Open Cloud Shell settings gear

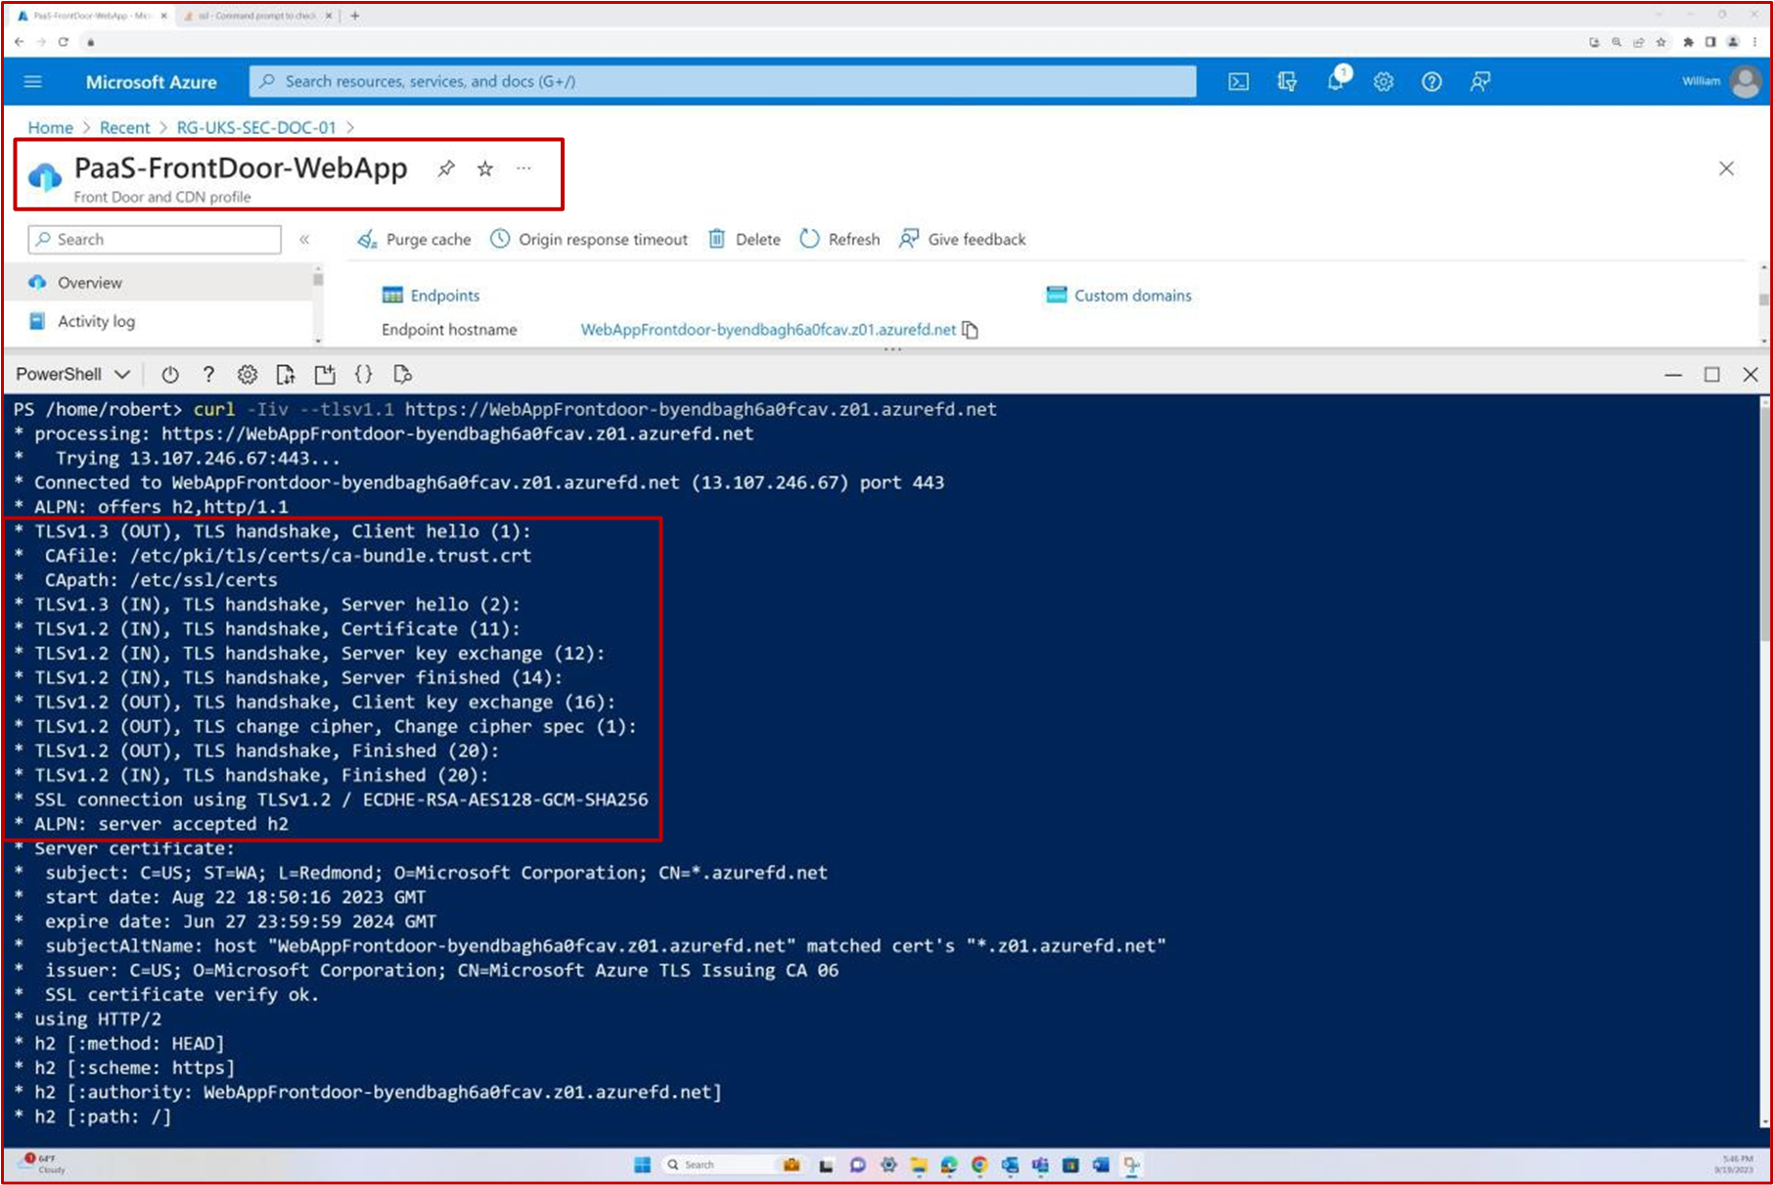tap(247, 374)
